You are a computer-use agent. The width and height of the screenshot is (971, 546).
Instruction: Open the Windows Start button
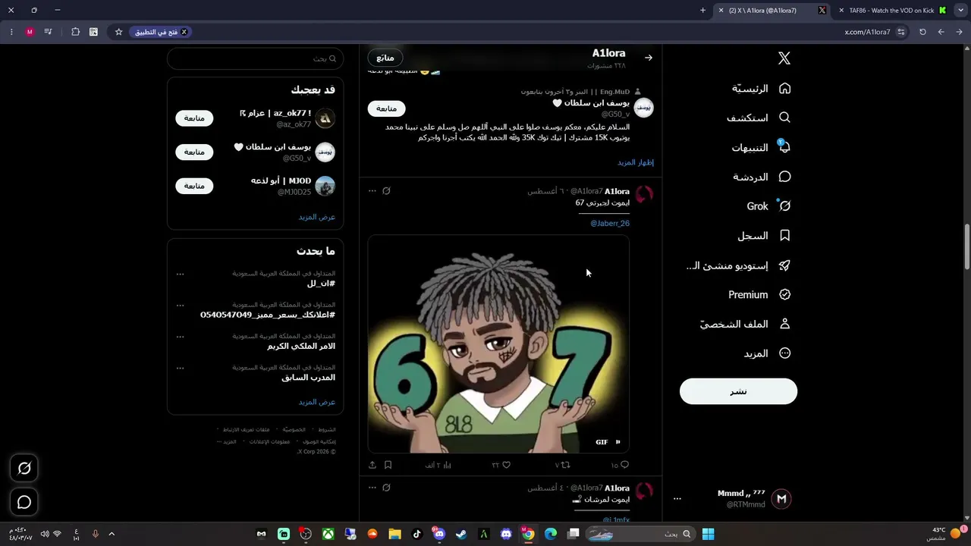(x=708, y=534)
